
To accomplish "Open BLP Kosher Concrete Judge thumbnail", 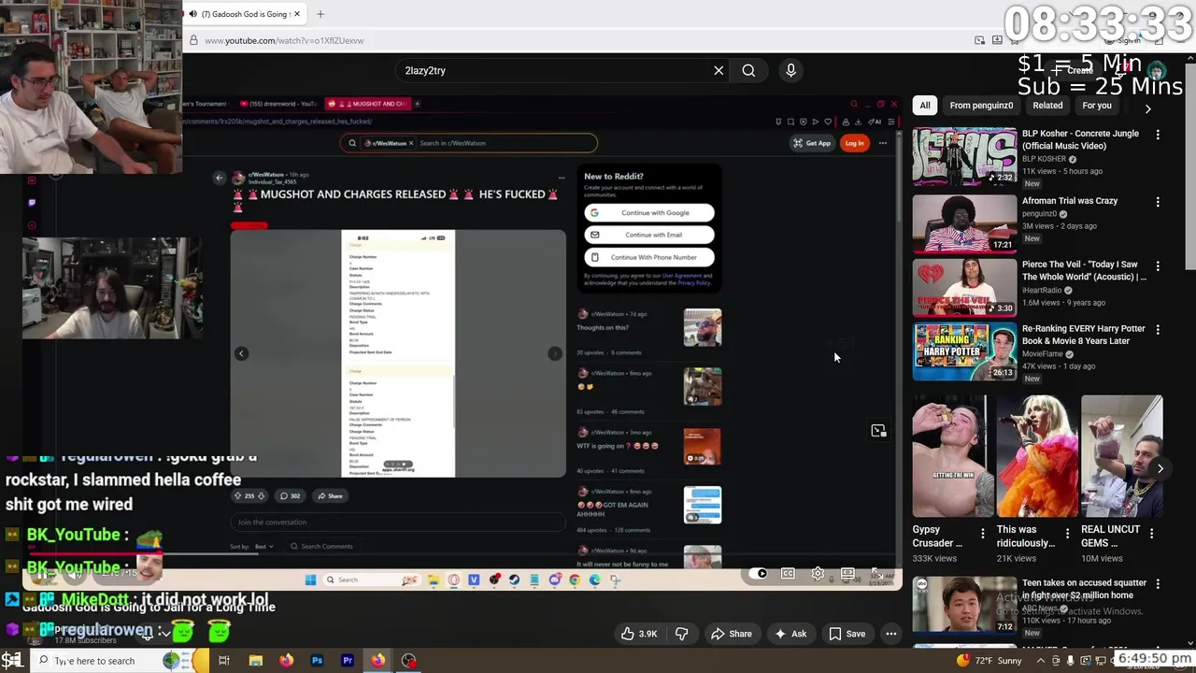I will click(964, 157).
